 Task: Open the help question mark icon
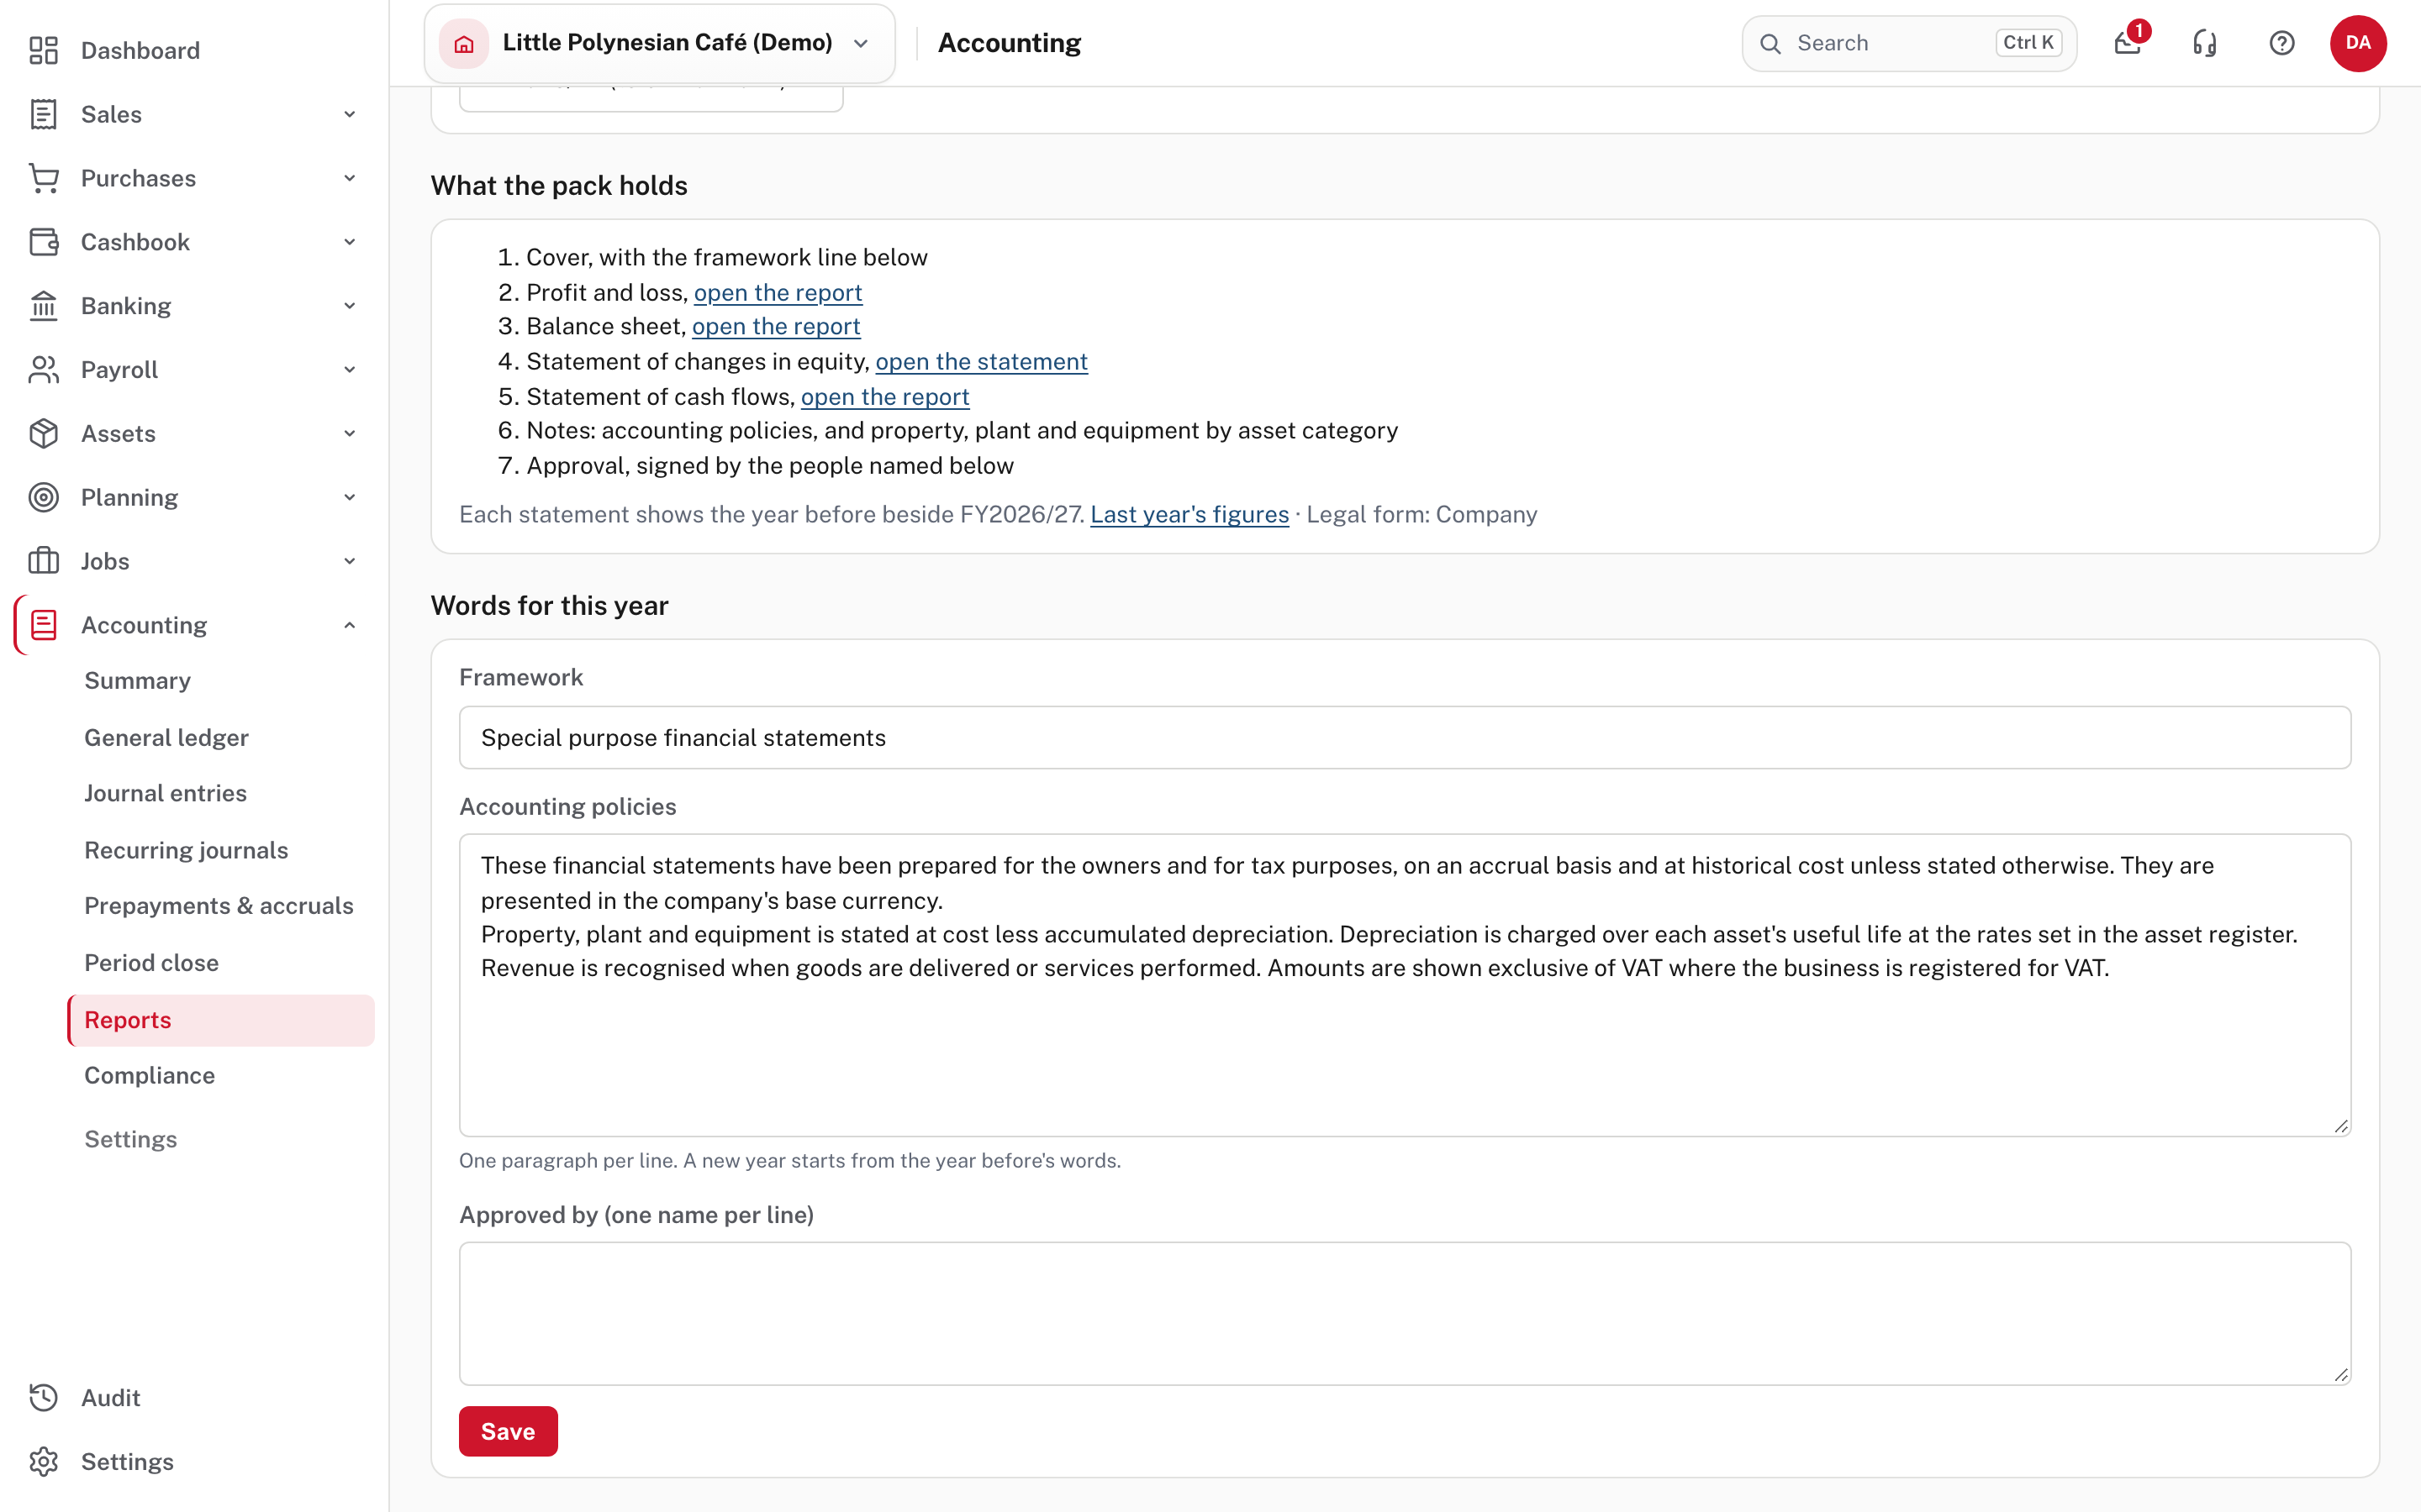click(x=2282, y=43)
